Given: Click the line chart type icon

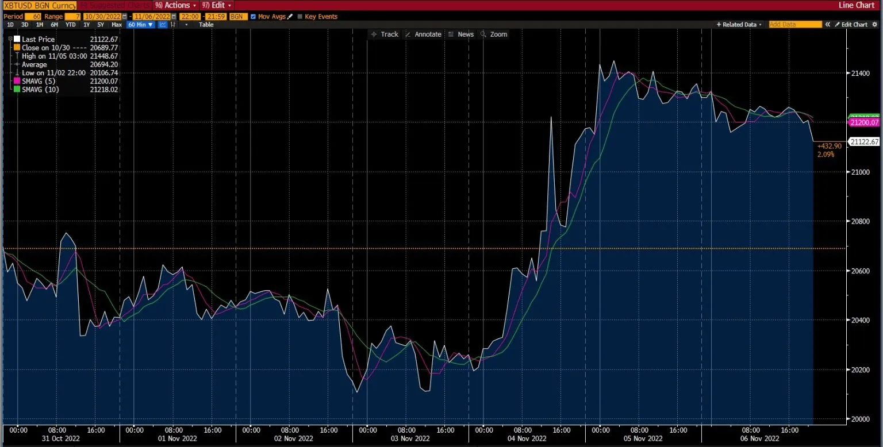Looking at the screenshot, I should tap(162, 25).
